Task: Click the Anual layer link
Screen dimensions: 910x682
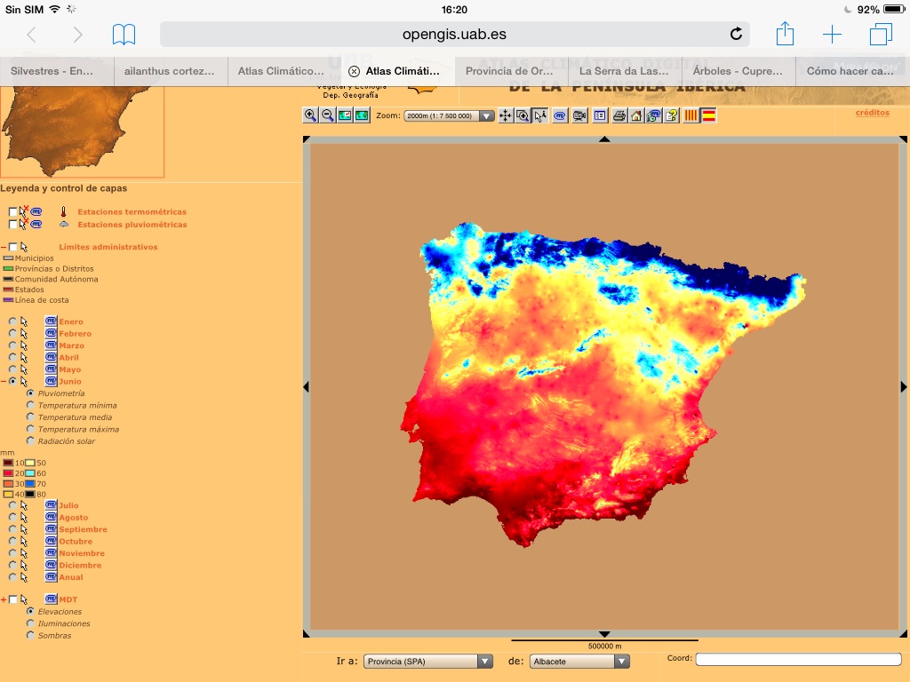Action: pos(71,577)
